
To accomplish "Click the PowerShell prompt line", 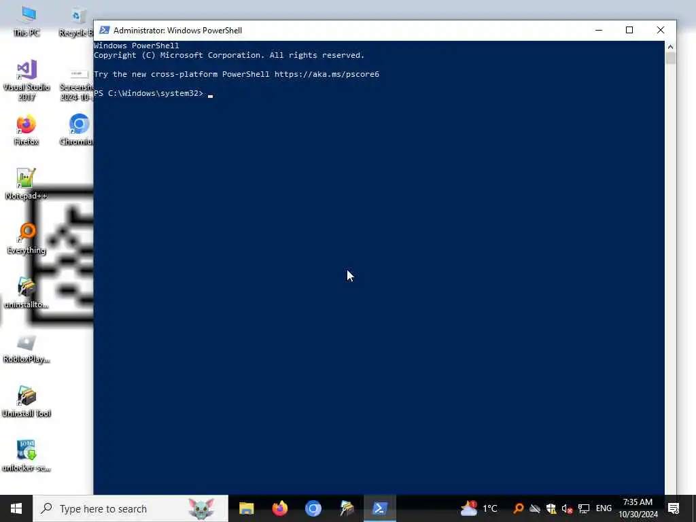I will (x=153, y=93).
